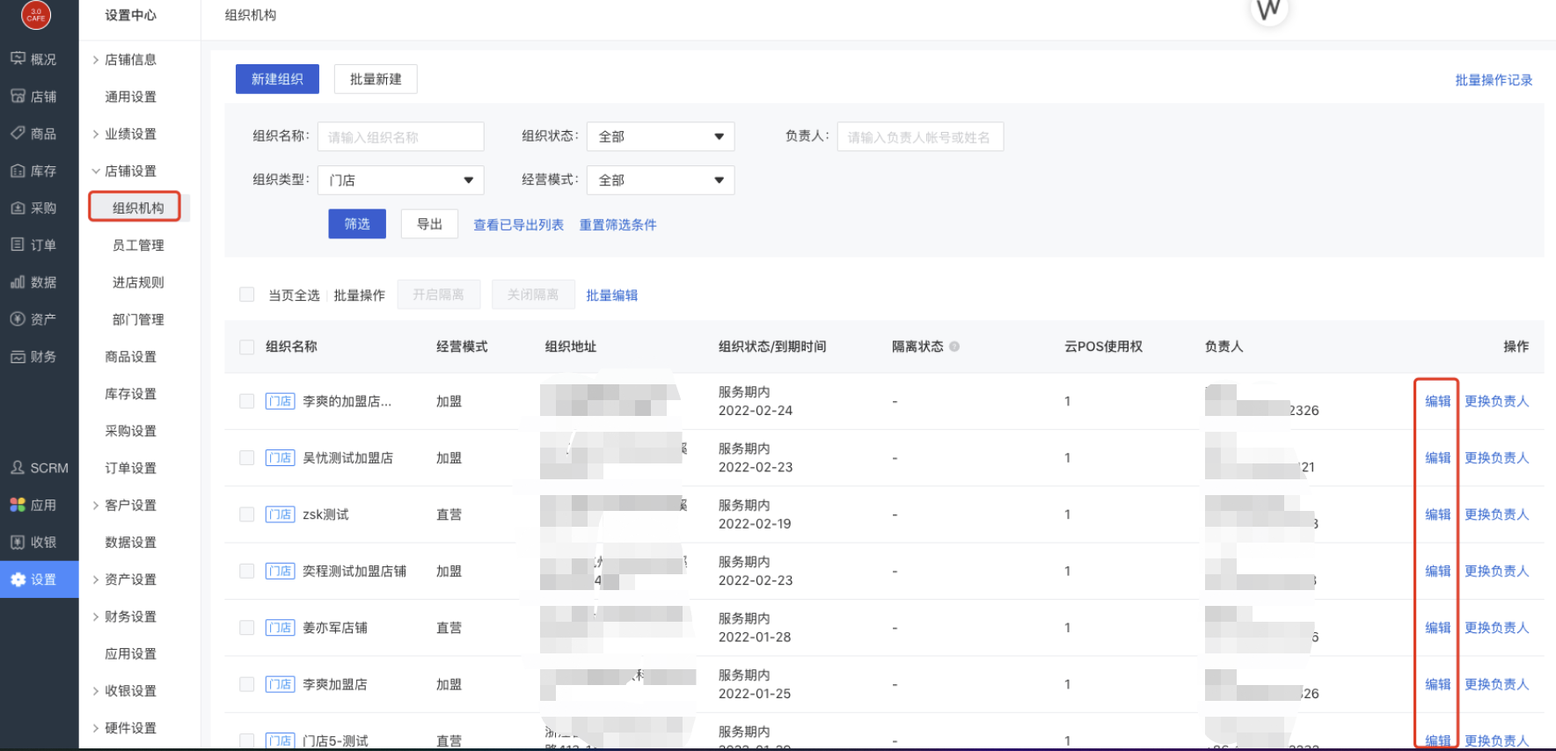Select the 订单设置 menu item

pos(131,468)
